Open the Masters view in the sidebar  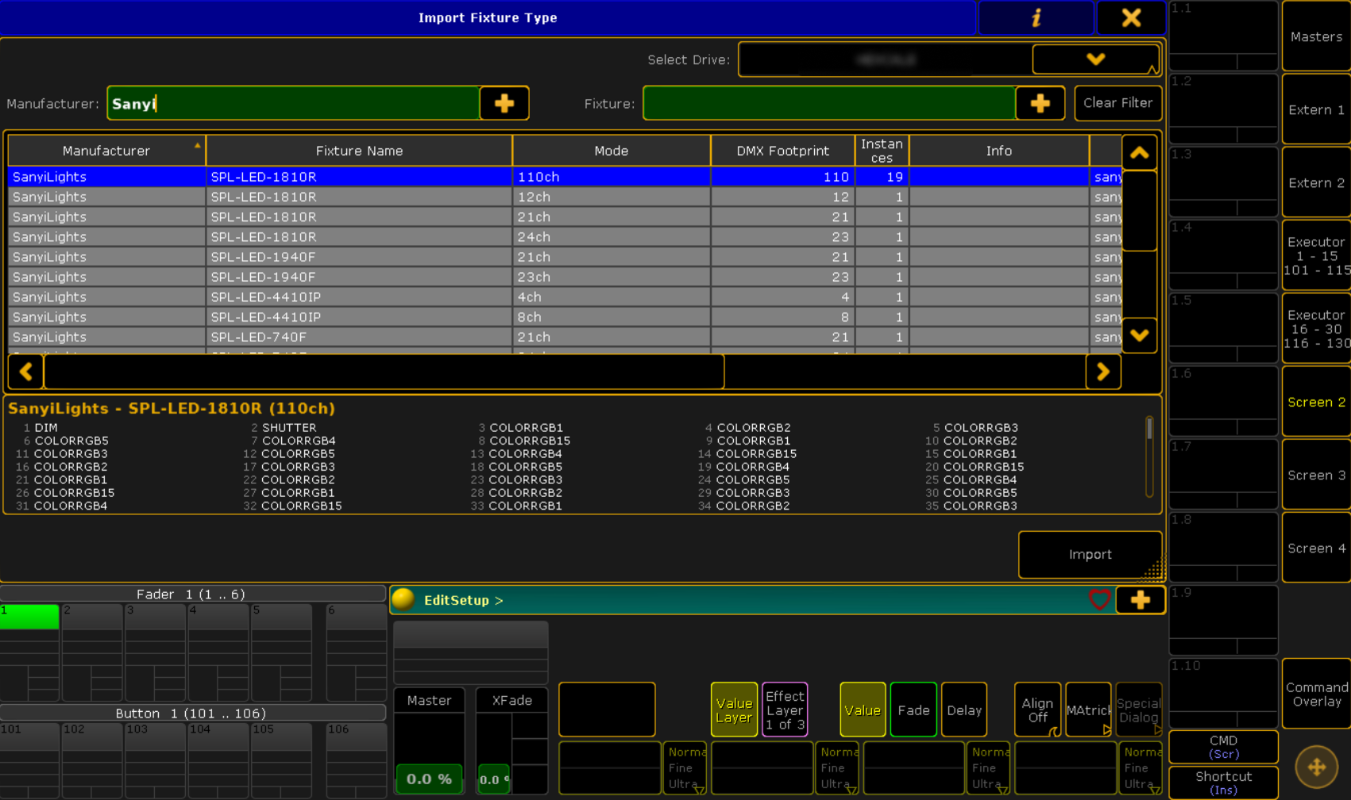tap(1316, 37)
